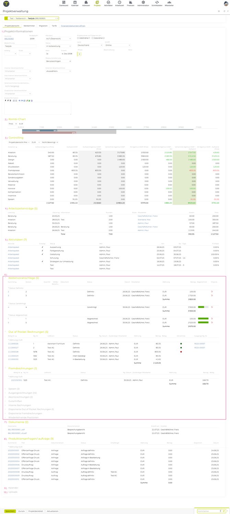Click the Aktualisieren button

(53, 511)
